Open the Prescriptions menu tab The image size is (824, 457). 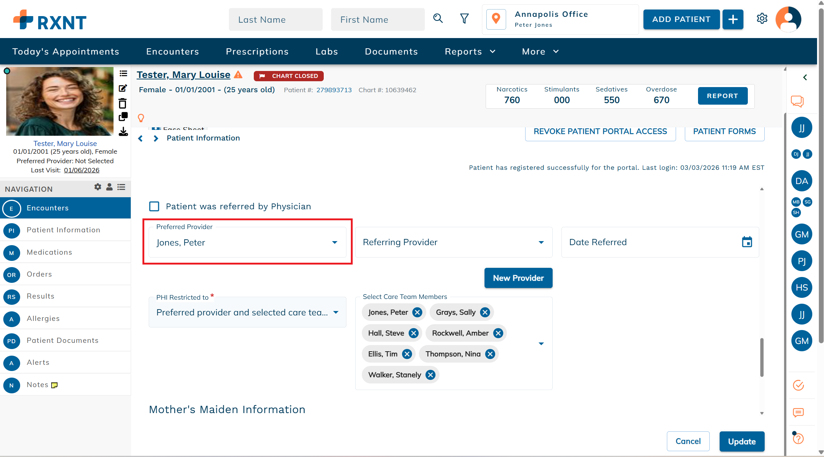click(257, 52)
